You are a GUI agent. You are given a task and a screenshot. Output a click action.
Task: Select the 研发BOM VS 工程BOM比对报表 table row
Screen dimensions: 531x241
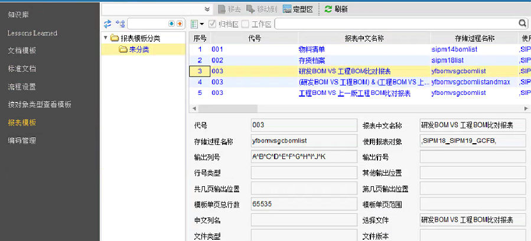coord(360,71)
